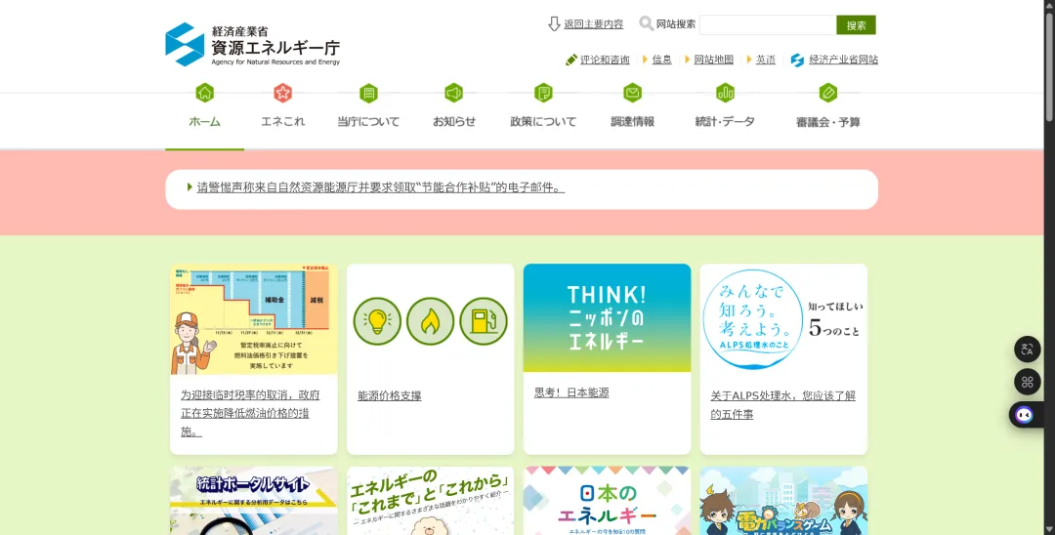This screenshot has width=1055, height=535.
Task: Click the red star icon above エネこれ
Action: (x=282, y=93)
